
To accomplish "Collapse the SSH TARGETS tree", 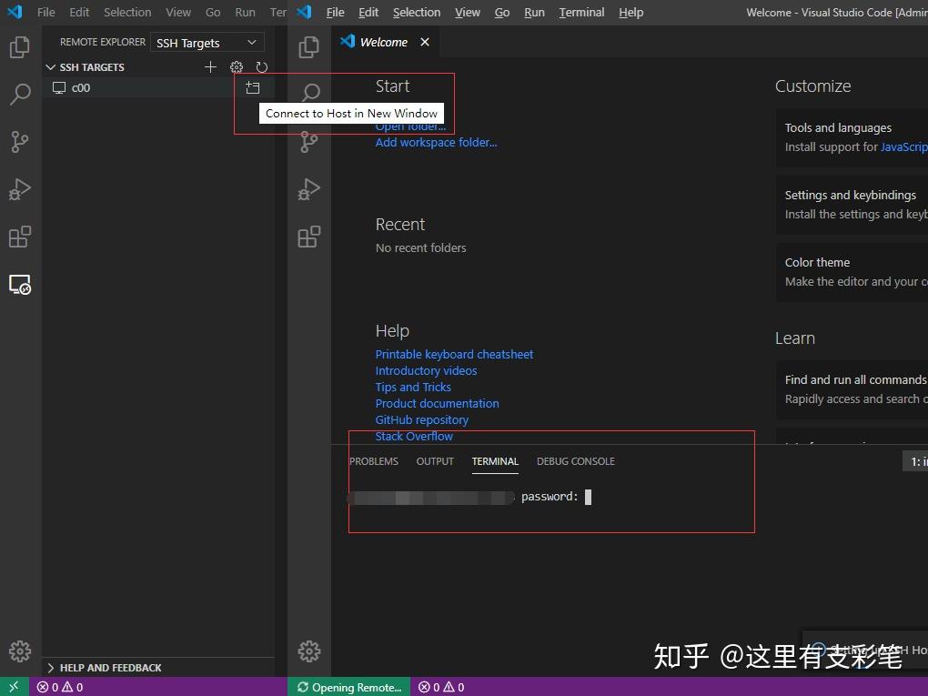I will [52, 66].
